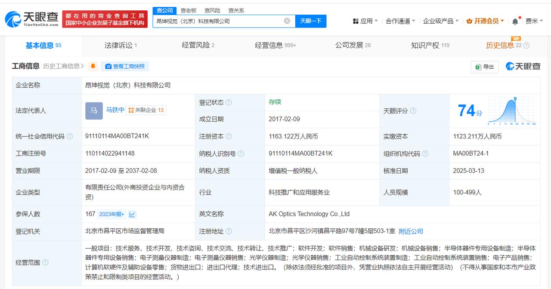
Task: Click organization code MA00BT24-1
Action: (471, 153)
